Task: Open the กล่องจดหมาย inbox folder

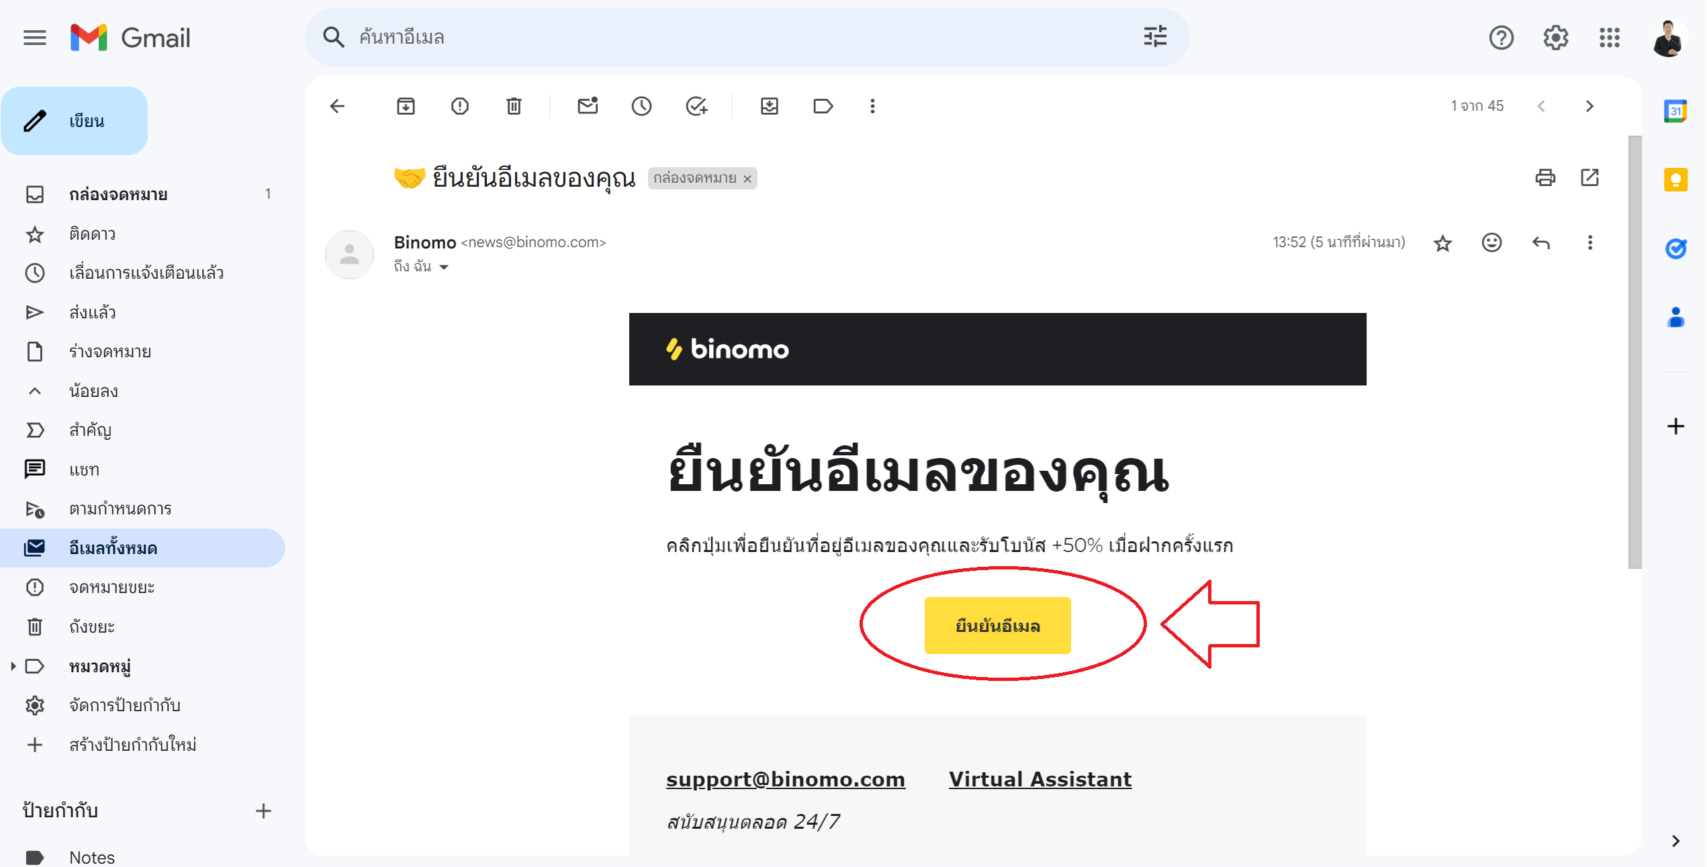Action: 143,194
